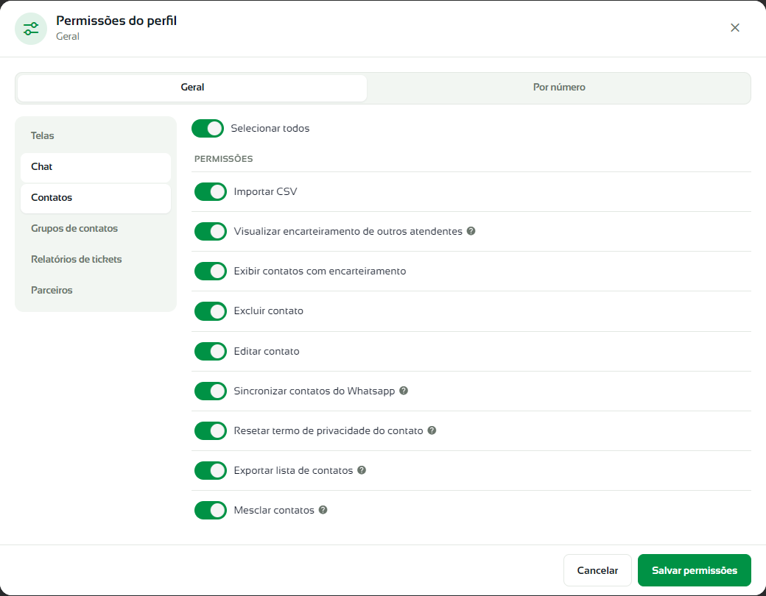The image size is (766, 596).
Task: Click the Exibir contatos com encarteiramento label
Action: [x=320, y=271]
